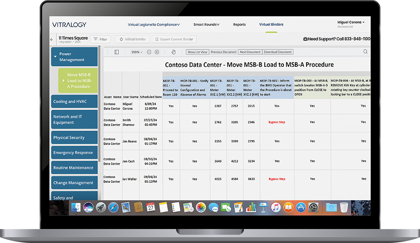Select Network and IT Equipment category
The image size is (420, 243).
click(x=74, y=120)
